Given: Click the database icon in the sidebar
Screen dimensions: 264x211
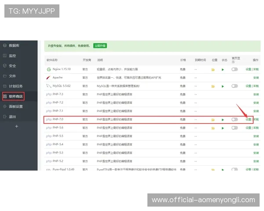Looking at the screenshot, I should [5, 45].
